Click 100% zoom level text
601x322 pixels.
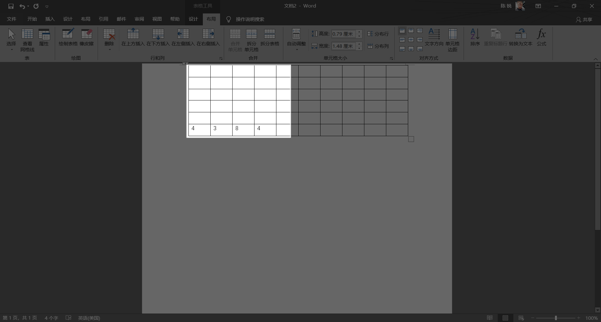[592, 318]
